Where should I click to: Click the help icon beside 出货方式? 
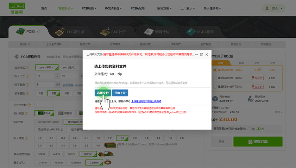pyautogui.click(x=27, y=67)
